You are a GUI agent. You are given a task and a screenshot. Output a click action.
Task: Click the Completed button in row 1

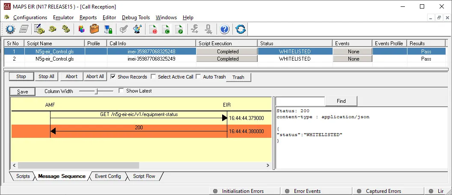tap(227, 51)
